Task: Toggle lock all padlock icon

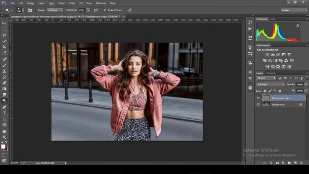Action: click(280, 91)
